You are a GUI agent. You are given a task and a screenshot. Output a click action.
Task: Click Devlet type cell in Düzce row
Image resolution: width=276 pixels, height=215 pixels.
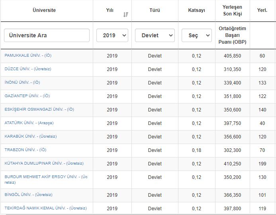[x=155, y=69]
